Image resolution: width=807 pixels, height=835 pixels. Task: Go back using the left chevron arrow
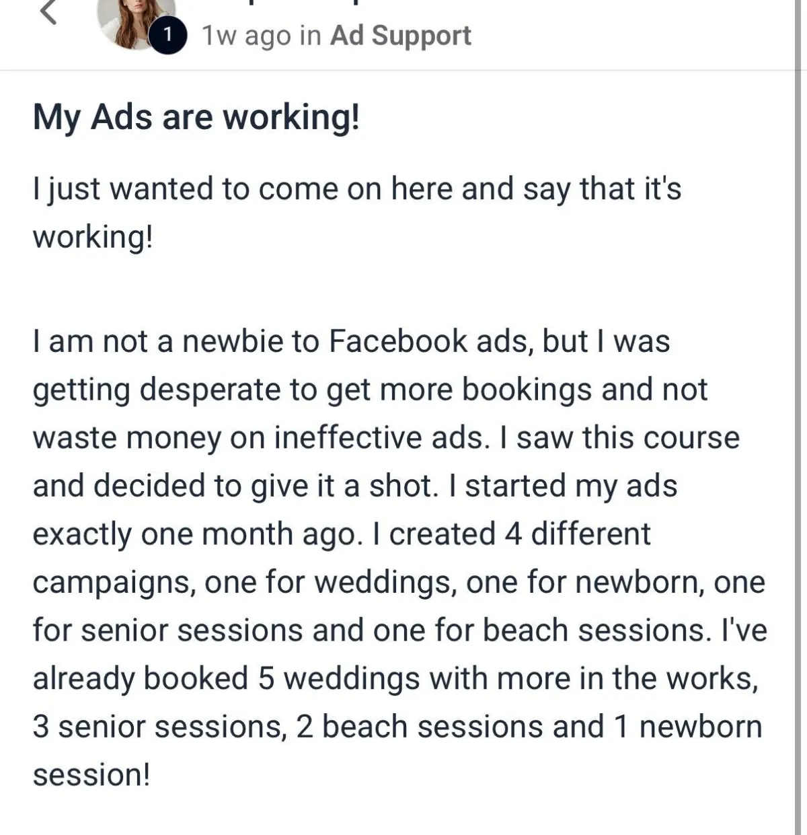48,11
